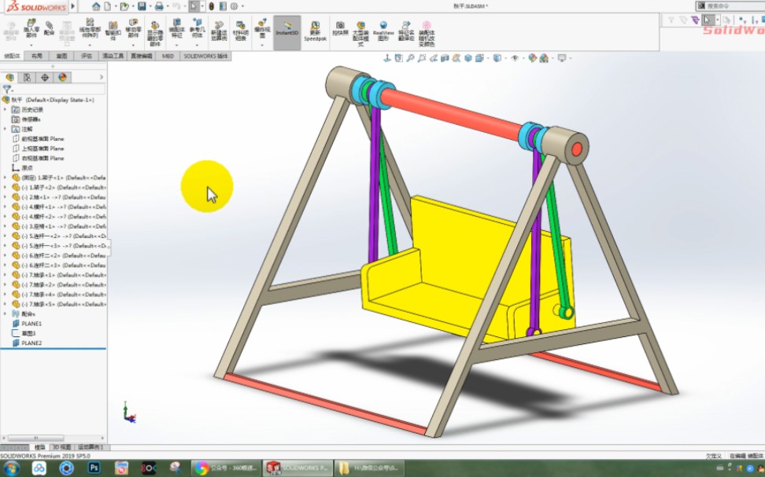The image size is (765, 477).
Task: Expand the 1.架子<1> component node
Action: tap(4, 177)
